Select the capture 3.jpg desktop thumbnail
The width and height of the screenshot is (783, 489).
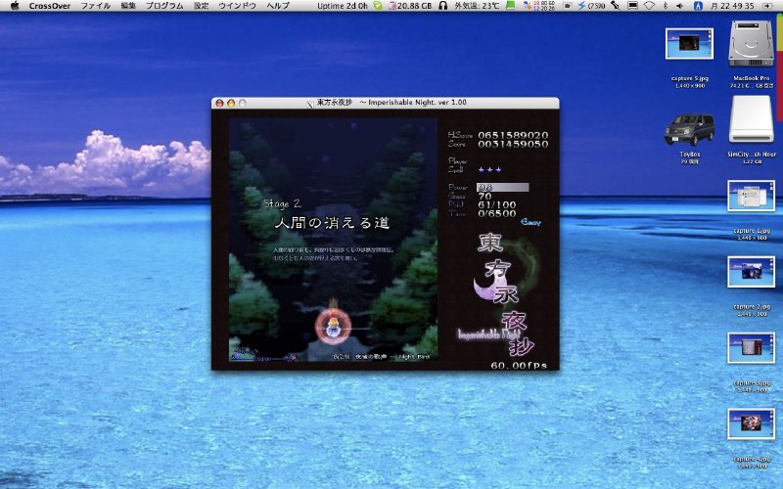(751, 348)
